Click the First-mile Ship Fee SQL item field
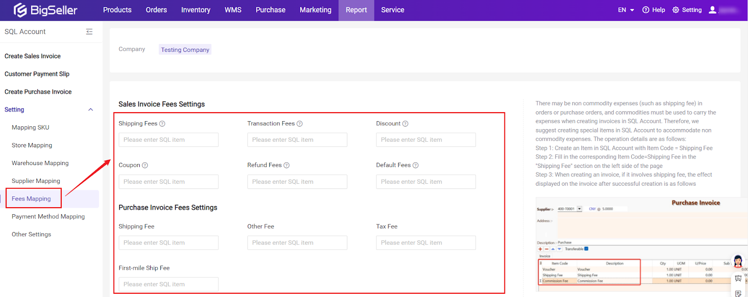Screen dimensions: 748x297 coord(168,284)
